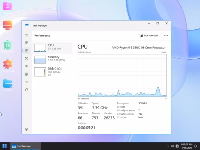Select the Performance page icon in sidebar

27,51
